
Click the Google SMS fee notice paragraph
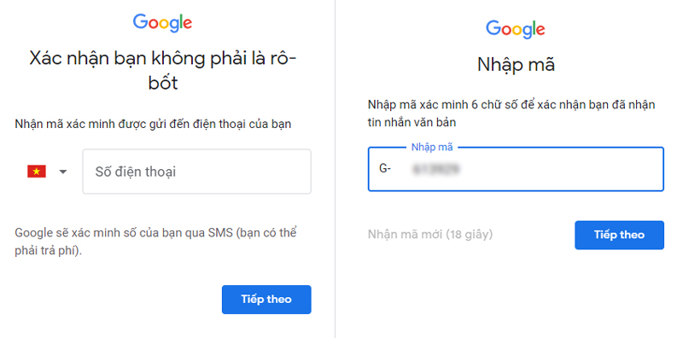[155, 242]
